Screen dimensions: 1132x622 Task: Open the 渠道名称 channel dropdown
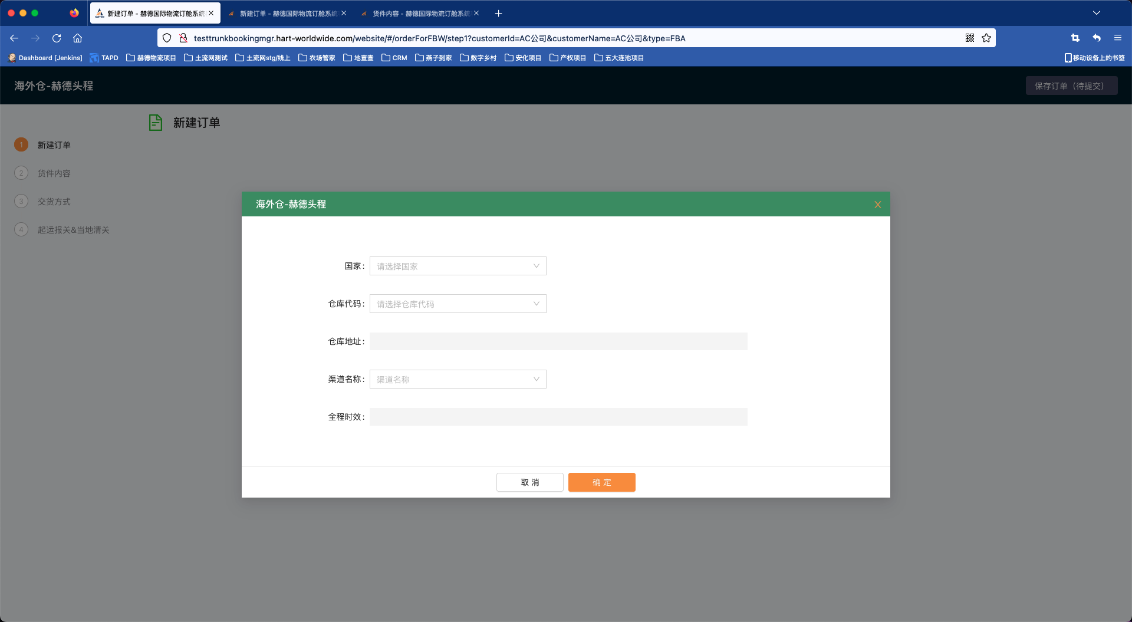point(458,379)
